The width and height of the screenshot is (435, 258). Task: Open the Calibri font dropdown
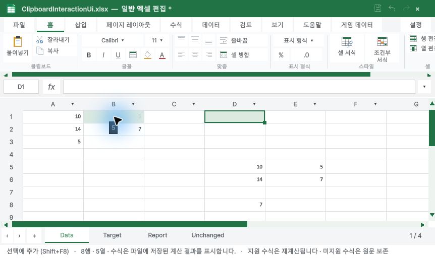tap(113, 40)
